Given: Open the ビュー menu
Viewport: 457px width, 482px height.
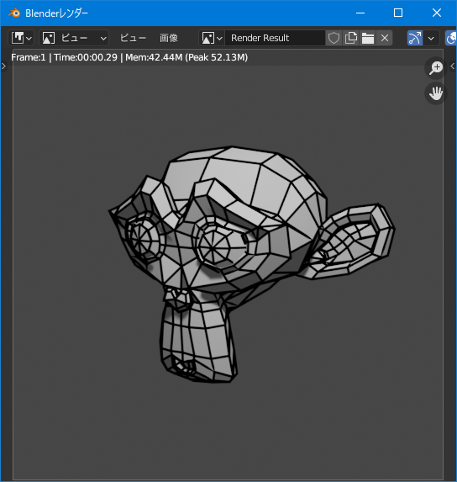Looking at the screenshot, I should point(133,38).
